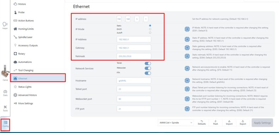
Task: Select the AutoIP radio button
Action: click(150, 33)
